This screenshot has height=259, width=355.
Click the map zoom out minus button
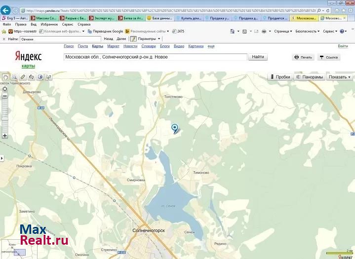tap(4, 96)
